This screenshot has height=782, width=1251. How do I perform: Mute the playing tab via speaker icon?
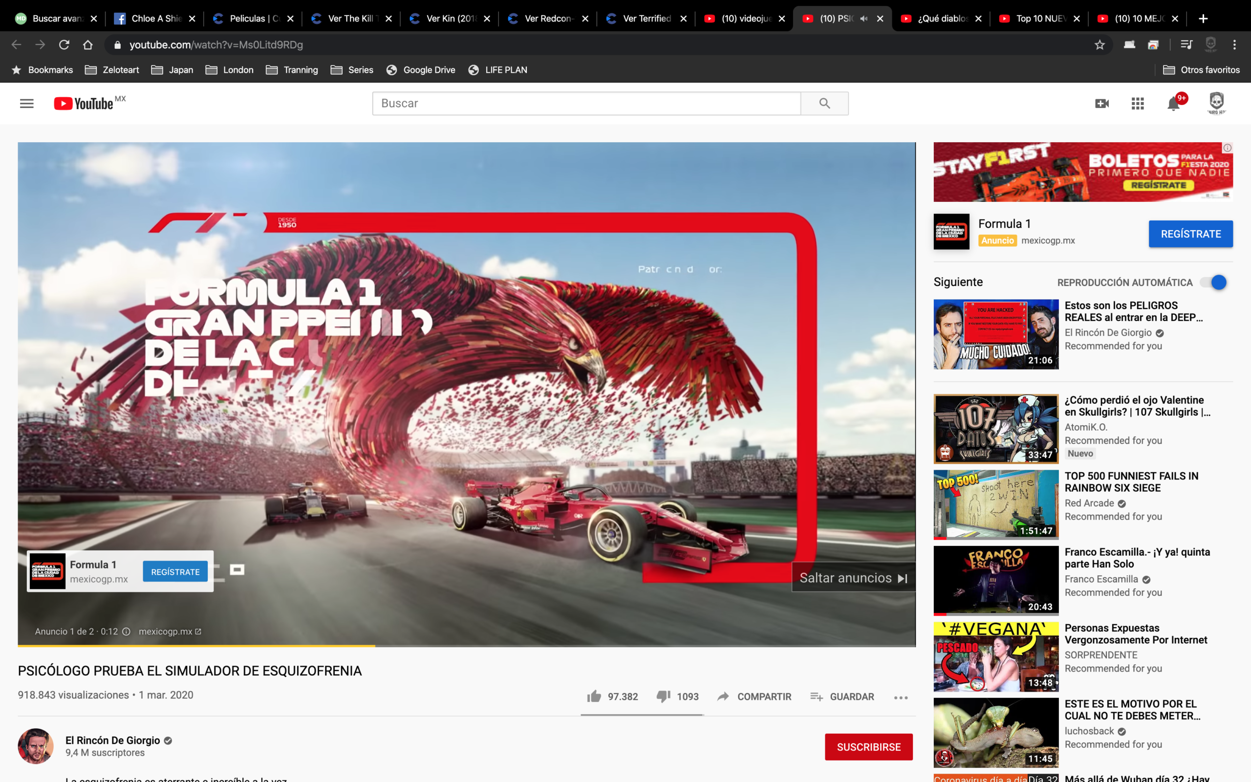(x=863, y=19)
